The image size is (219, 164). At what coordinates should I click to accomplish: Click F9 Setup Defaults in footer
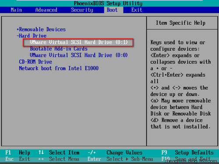point(187,153)
